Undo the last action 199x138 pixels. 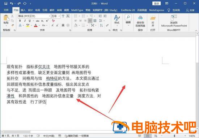click(12, 4)
